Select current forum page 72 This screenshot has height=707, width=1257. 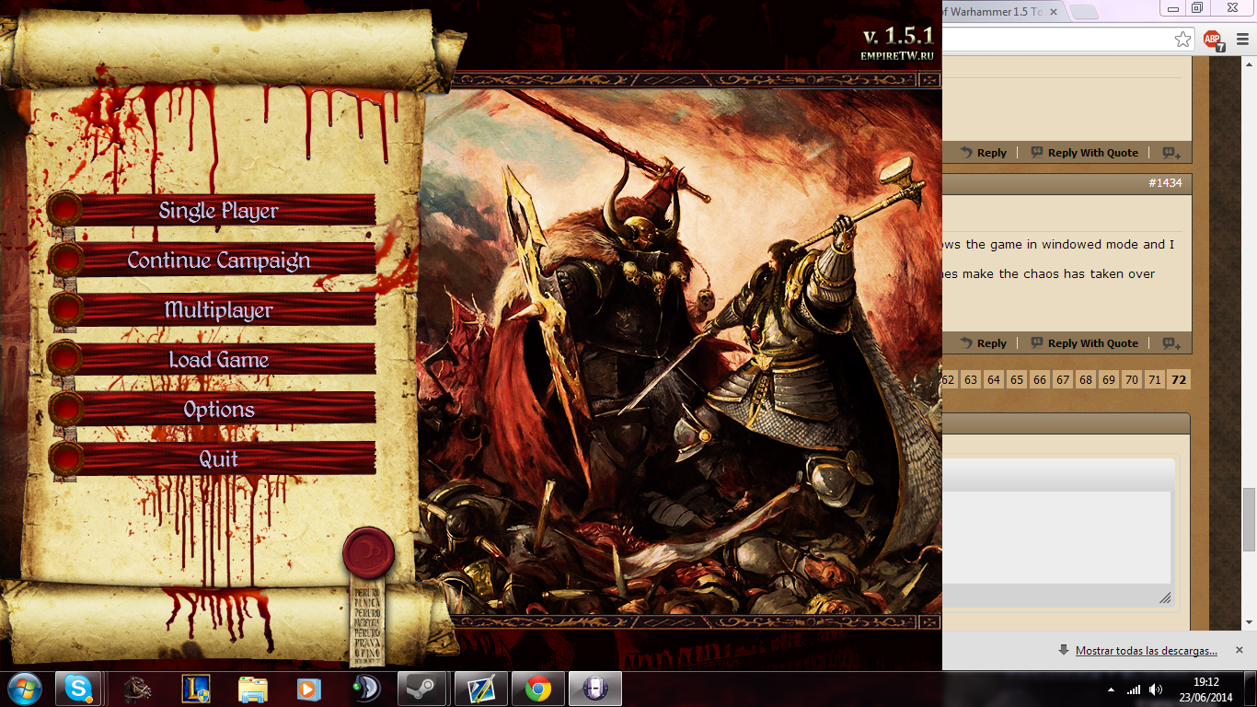pos(1179,379)
